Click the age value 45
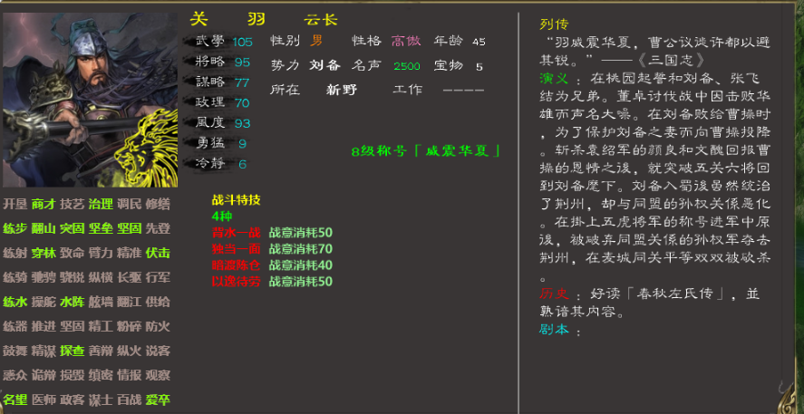 [x=479, y=42]
